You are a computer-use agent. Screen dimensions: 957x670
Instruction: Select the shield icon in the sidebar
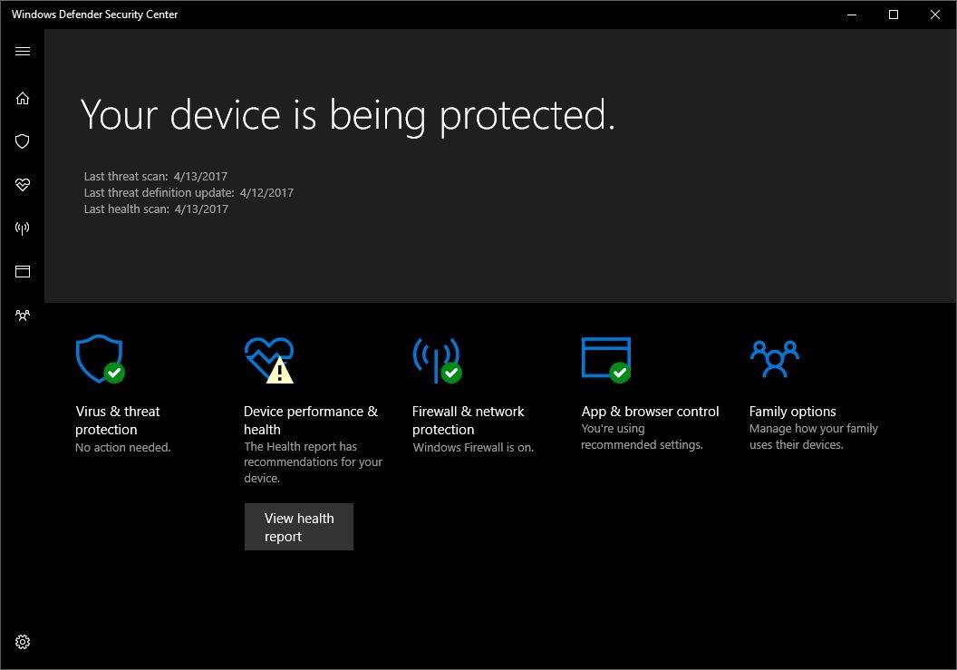point(23,141)
